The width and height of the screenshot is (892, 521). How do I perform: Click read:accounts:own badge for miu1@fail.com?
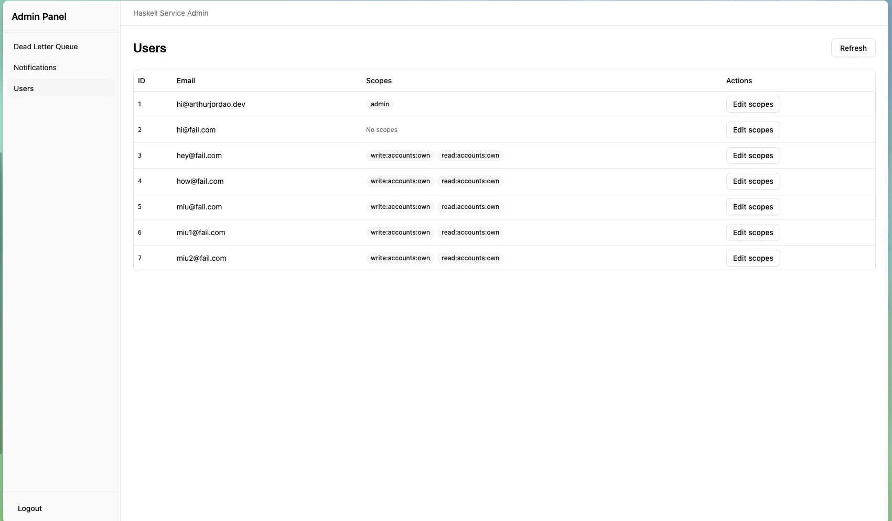click(x=470, y=232)
